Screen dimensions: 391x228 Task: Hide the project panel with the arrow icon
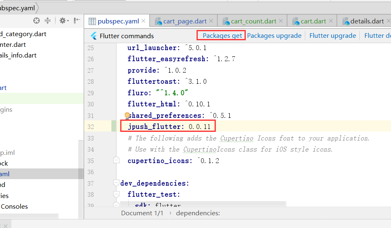click(77, 21)
